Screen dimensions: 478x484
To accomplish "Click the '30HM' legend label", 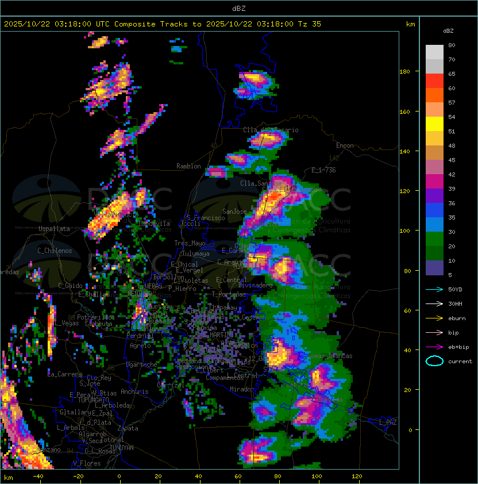I will click(455, 304).
